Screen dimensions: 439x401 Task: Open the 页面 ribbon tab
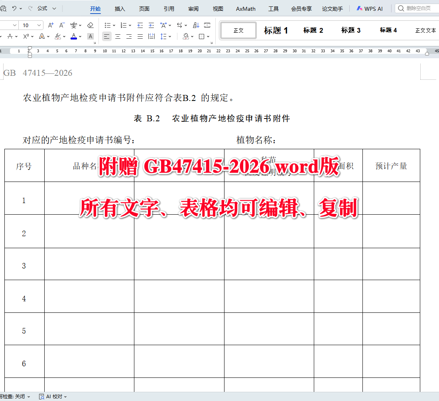click(144, 9)
